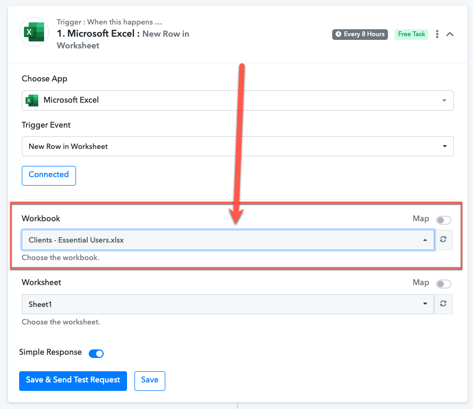
Task: Click Save & Send Test Request
Action: [73, 381]
